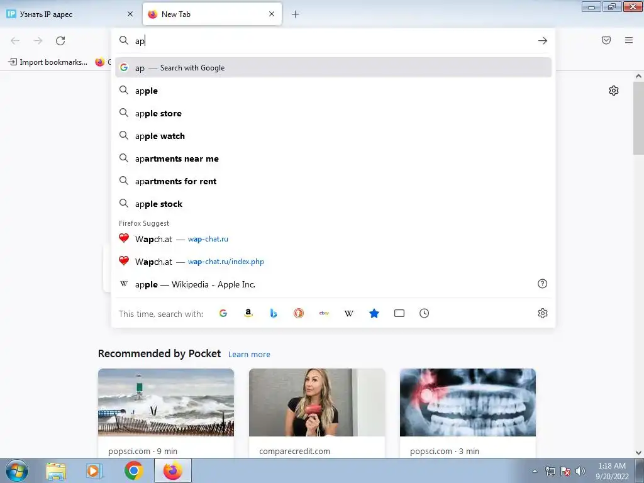644x483 pixels.
Task: Click Learn more link beside Pocket
Action: (x=249, y=355)
